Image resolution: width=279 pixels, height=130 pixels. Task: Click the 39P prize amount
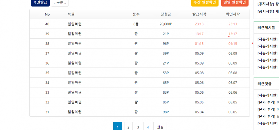166,53
